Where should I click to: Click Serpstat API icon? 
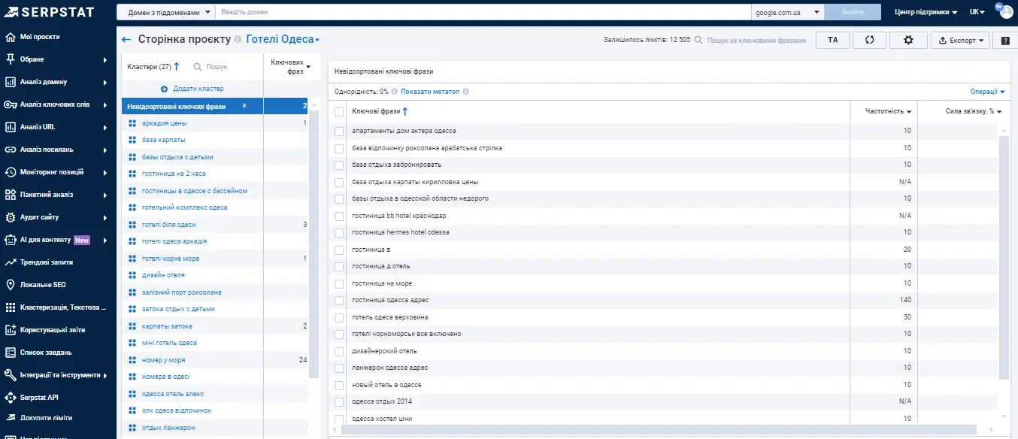tap(11, 398)
